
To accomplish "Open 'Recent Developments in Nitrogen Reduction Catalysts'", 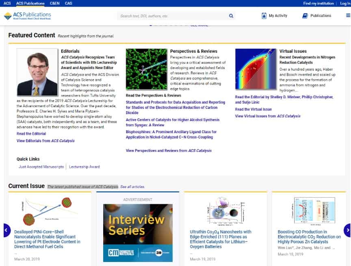I will pyautogui.click(x=308, y=60).
